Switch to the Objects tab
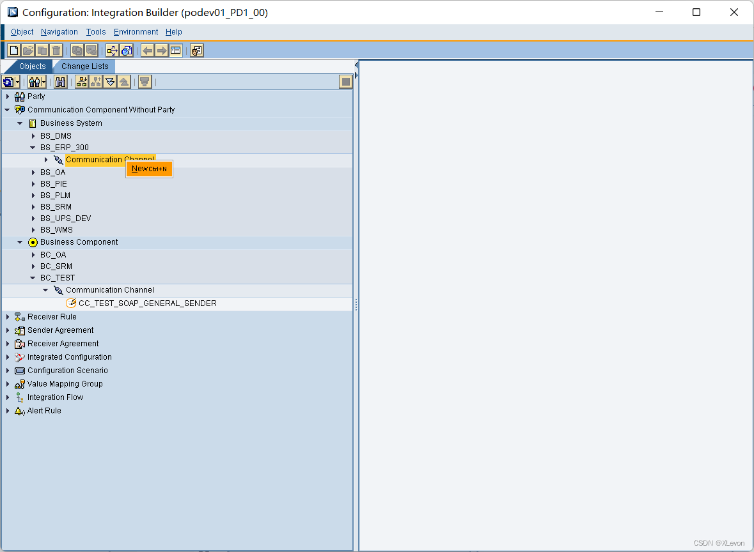The image size is (754, 552). [32, 66]
